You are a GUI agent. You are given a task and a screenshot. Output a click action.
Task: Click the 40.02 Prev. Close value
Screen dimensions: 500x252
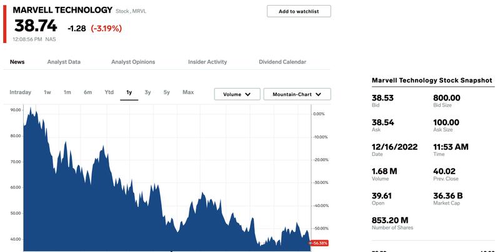[x=444, y=171]
